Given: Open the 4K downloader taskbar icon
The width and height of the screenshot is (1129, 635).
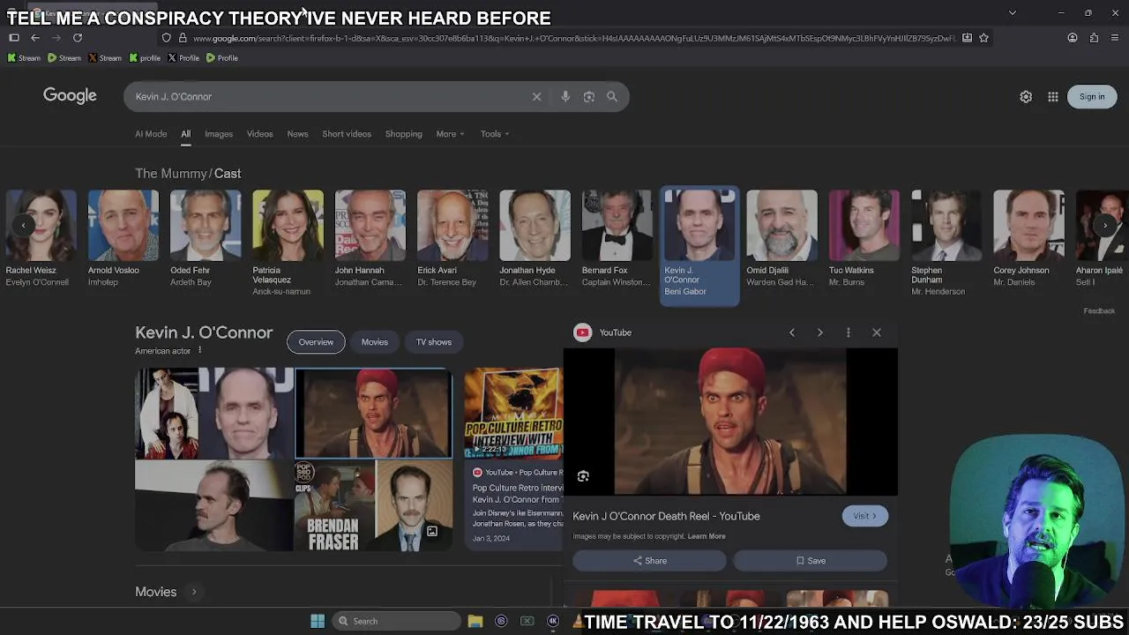Looking at the screenshot, I should click(x=553, y=621).
